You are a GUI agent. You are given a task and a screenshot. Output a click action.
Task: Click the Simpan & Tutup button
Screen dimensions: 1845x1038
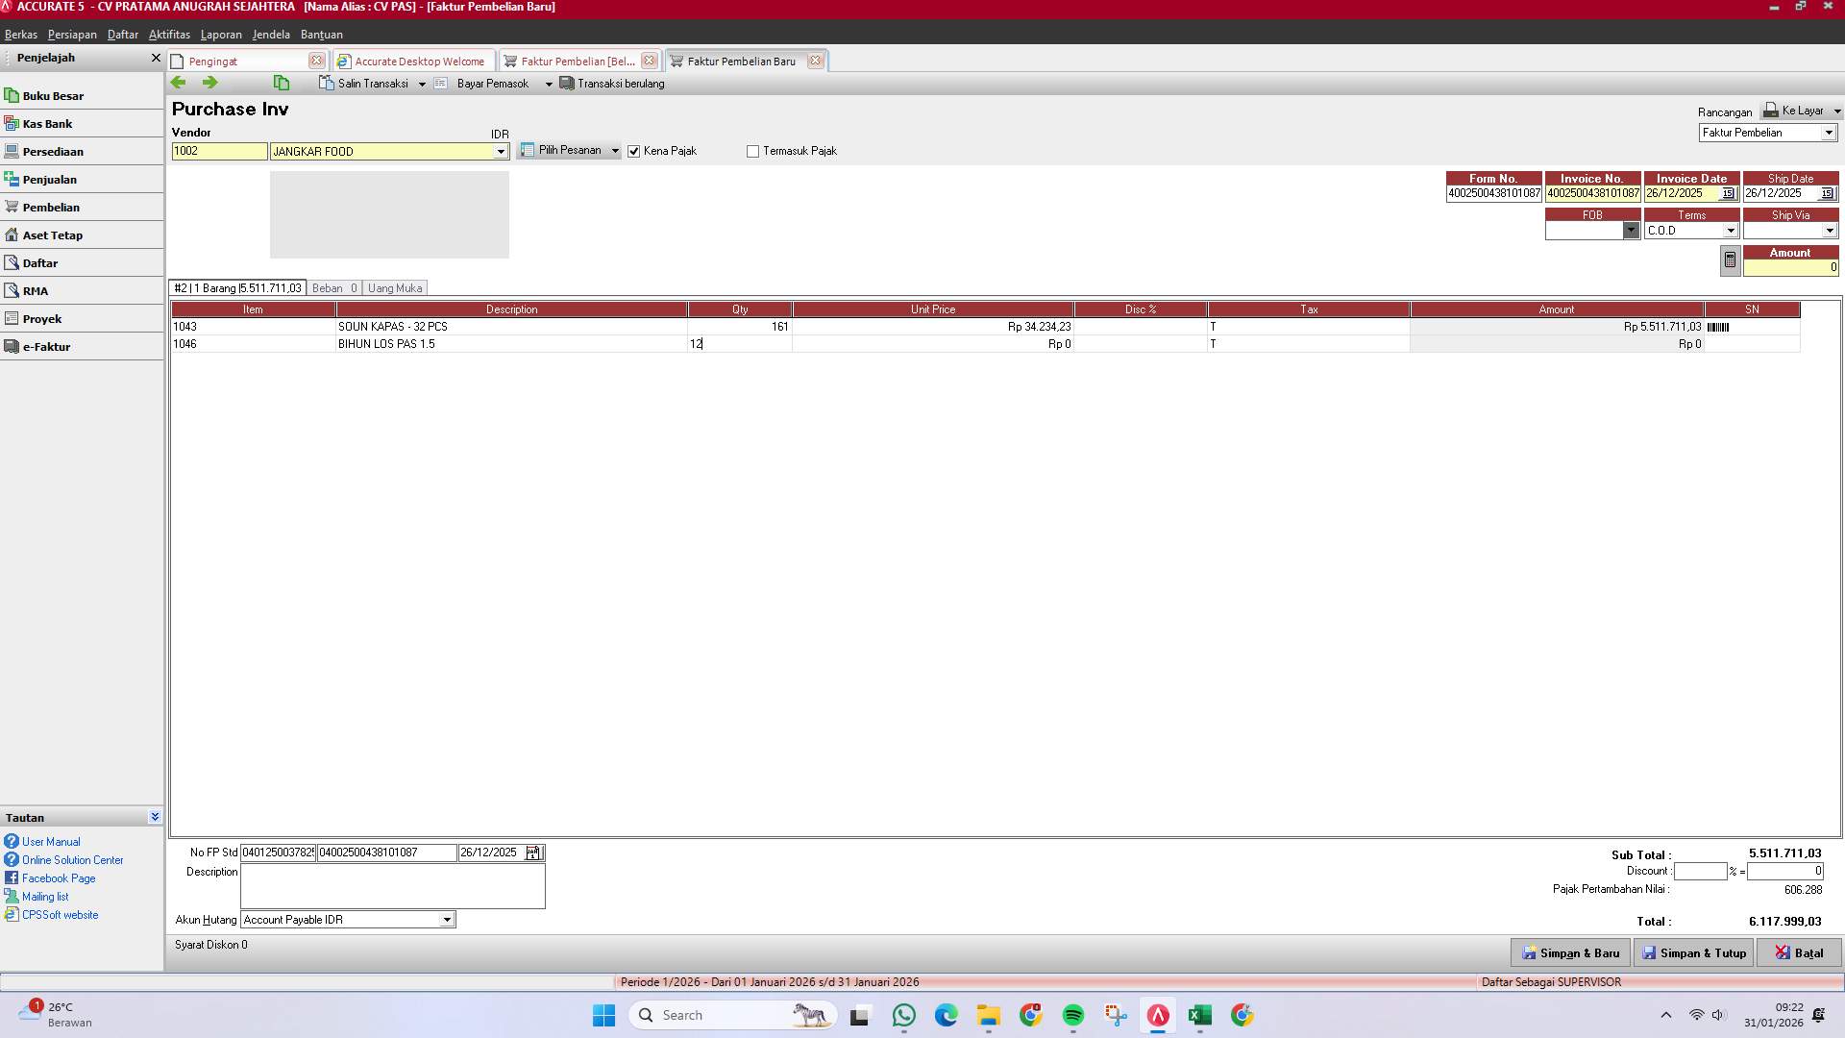(x=1693, y=952)
